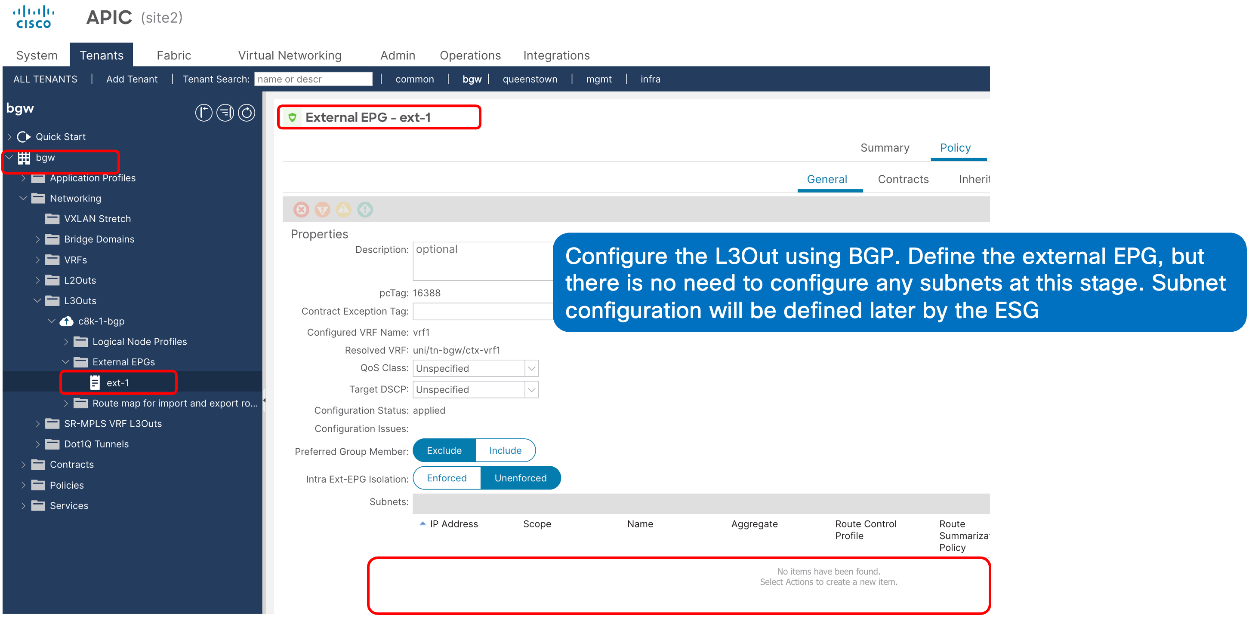Click the Bridge Domains folder icon
The height and width of the screenshot is (618, 1252).
52,239
